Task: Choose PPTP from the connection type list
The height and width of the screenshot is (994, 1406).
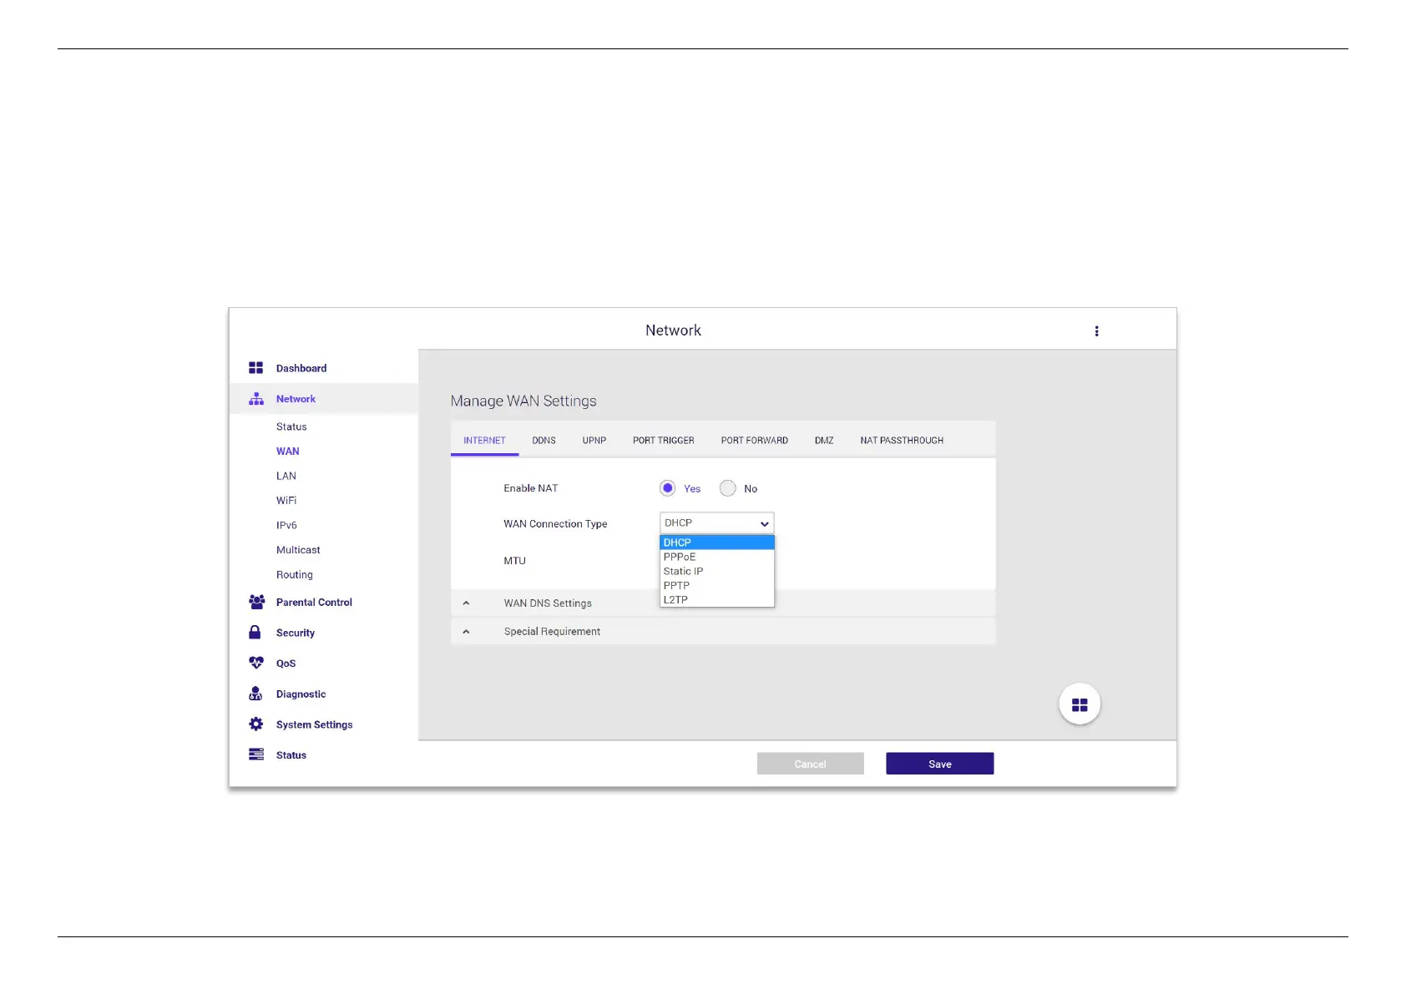Action: (x=717, y=585)
